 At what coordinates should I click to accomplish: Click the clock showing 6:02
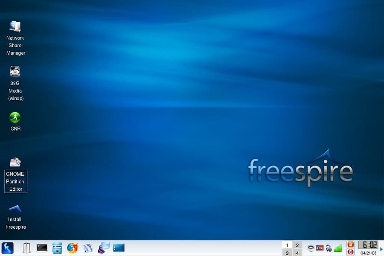click(x=369, y=245)
